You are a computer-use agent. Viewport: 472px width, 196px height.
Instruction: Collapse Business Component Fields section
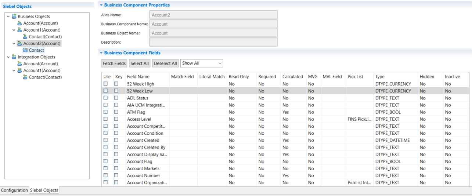[101, 53]
